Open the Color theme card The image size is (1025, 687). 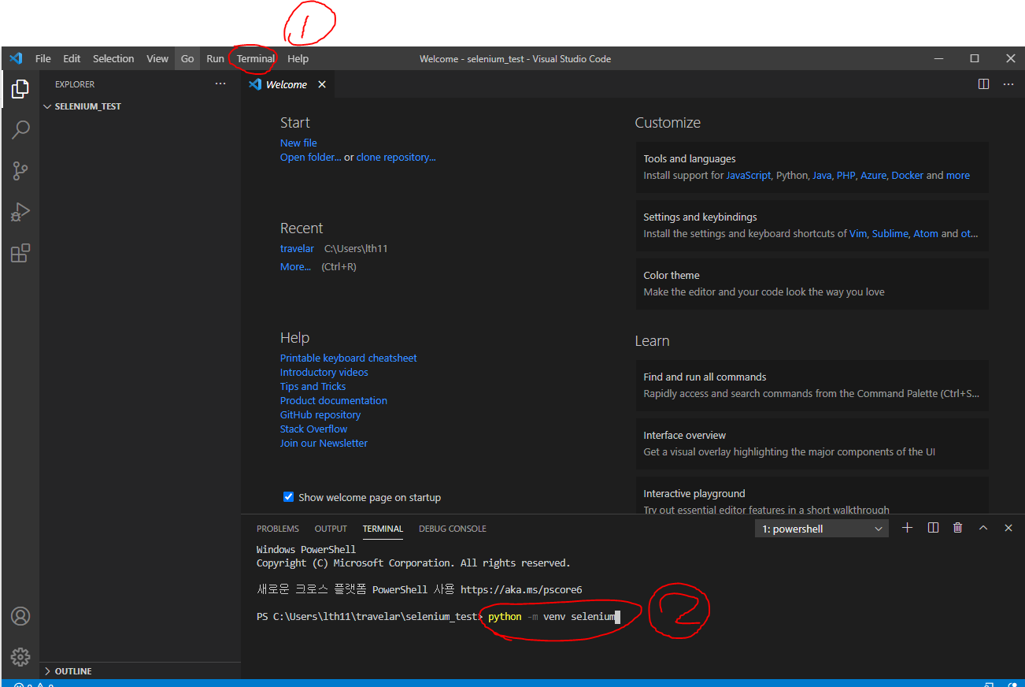click(812, 284)
